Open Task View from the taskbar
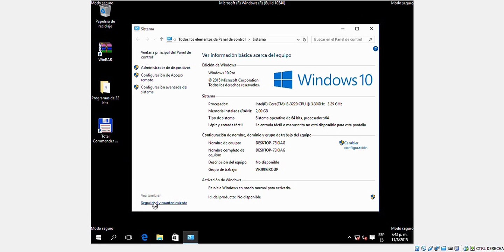Viewport: 504px width, 252px height. tap(128, 237)
